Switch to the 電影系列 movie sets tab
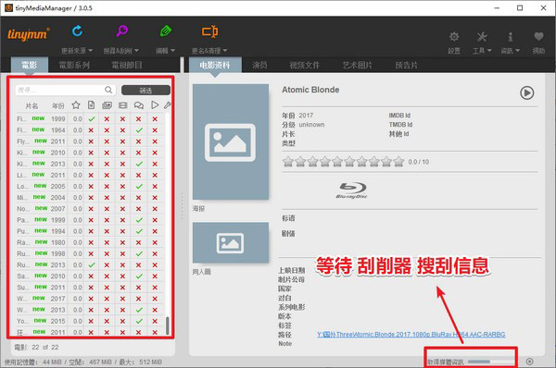The width and height of the screenshot is (556, 368). (74, 65)
